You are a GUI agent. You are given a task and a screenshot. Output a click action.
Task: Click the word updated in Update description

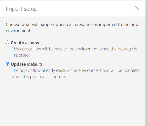(131, 71)
